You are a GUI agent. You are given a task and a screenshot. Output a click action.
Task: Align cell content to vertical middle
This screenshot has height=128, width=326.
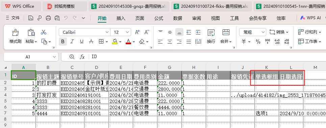click(170, 32)
